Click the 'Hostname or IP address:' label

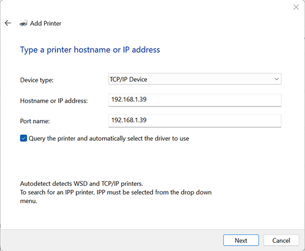(x=54, y=101)
